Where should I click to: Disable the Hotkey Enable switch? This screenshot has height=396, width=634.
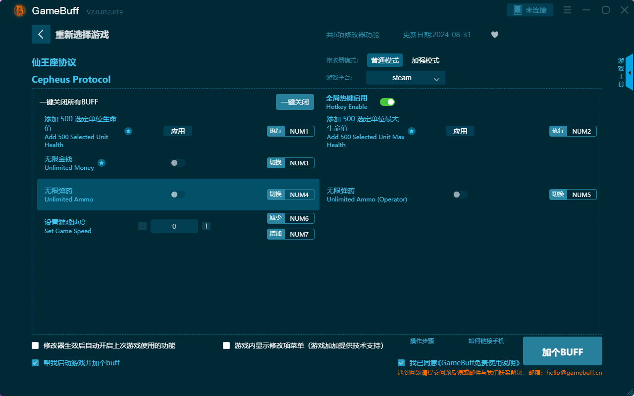[x=387, y=101]
